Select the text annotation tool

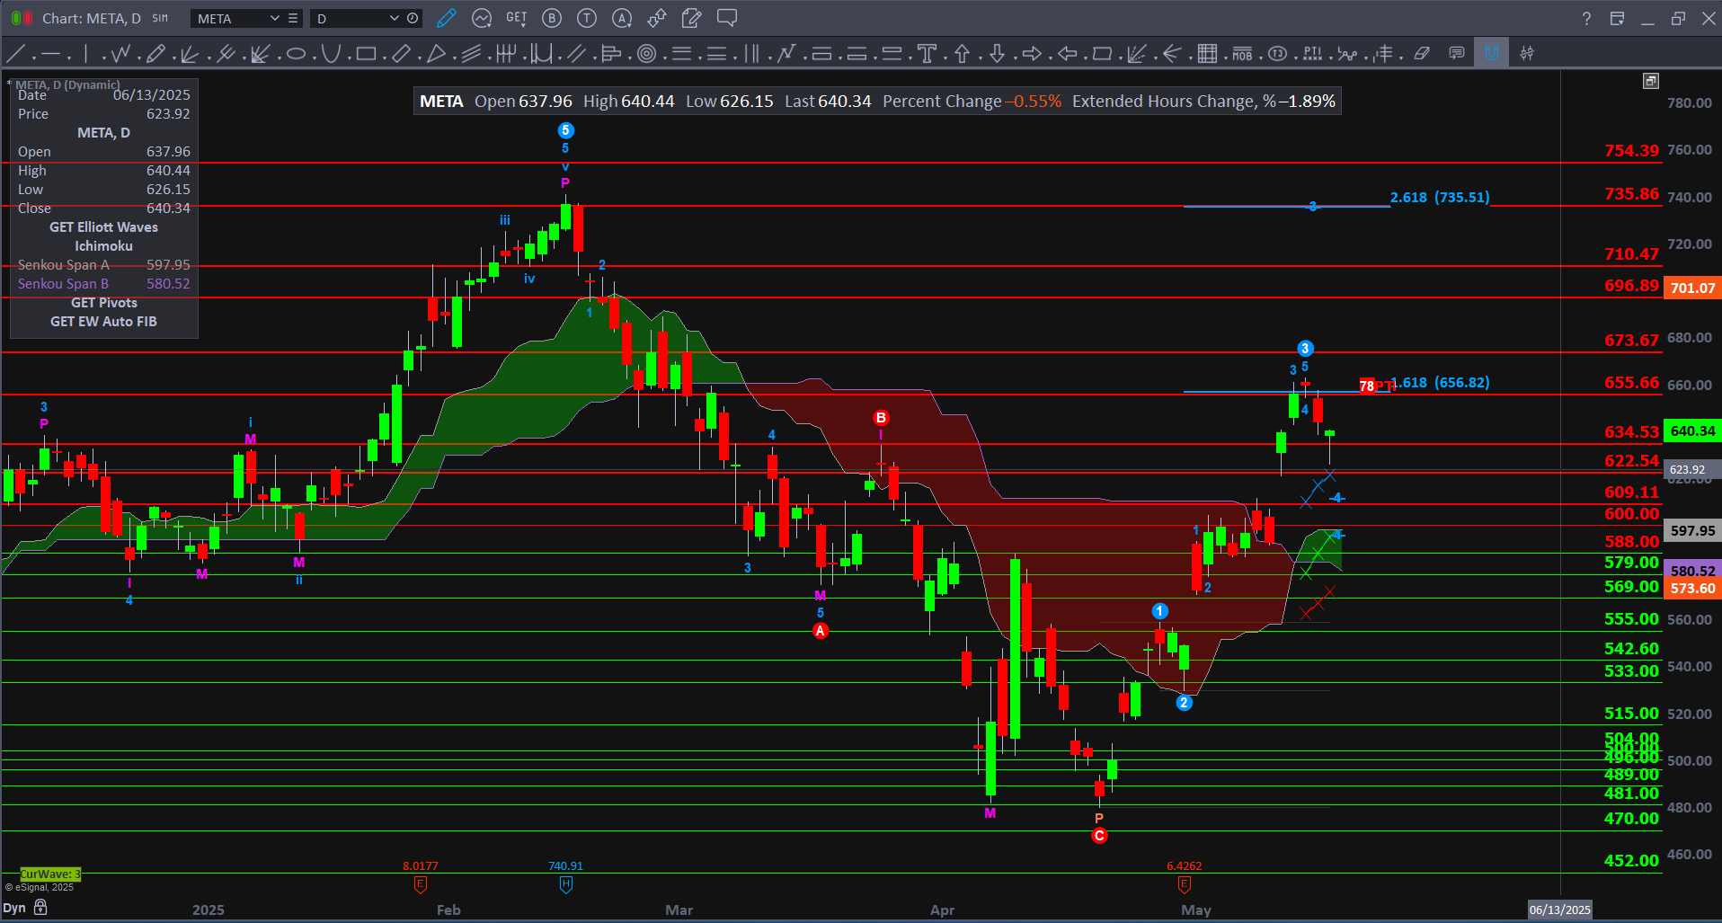point(927,54)
